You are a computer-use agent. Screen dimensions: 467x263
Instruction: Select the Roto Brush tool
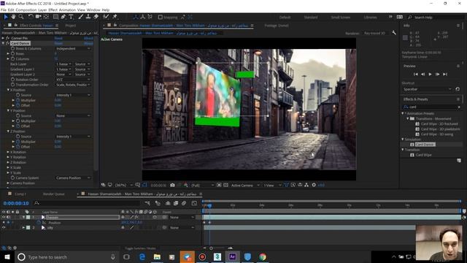[x=106, y=17]
